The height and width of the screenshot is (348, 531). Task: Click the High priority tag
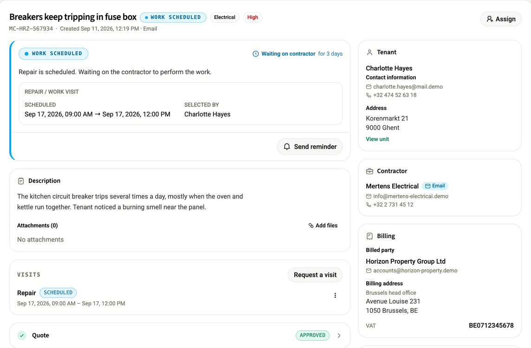point(253,18)
